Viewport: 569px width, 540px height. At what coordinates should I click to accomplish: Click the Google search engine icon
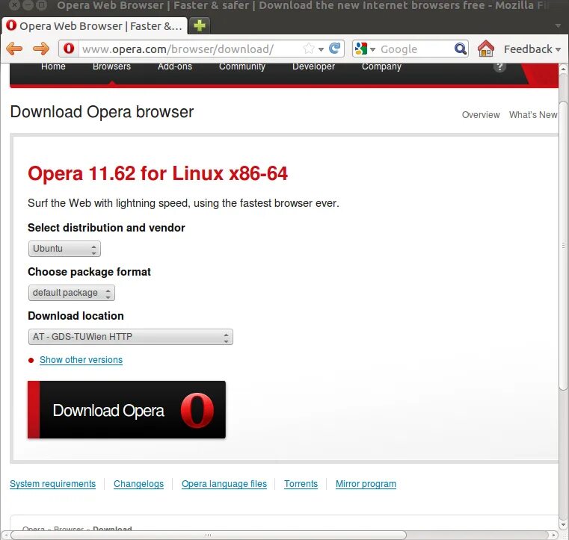point(360,49)
